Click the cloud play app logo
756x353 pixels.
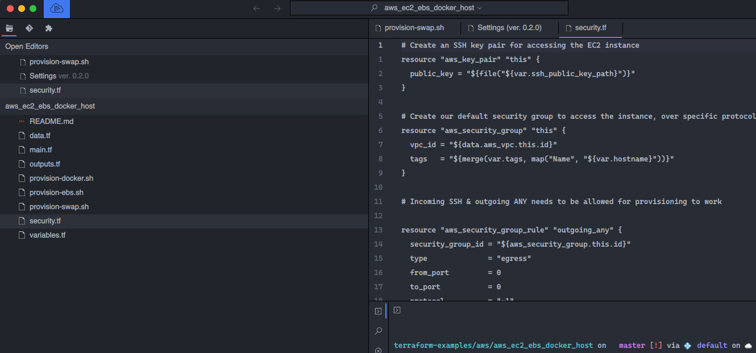tap(57, 9)
